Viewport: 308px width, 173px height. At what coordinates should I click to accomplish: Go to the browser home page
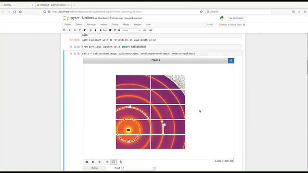(x=20, y=12)
